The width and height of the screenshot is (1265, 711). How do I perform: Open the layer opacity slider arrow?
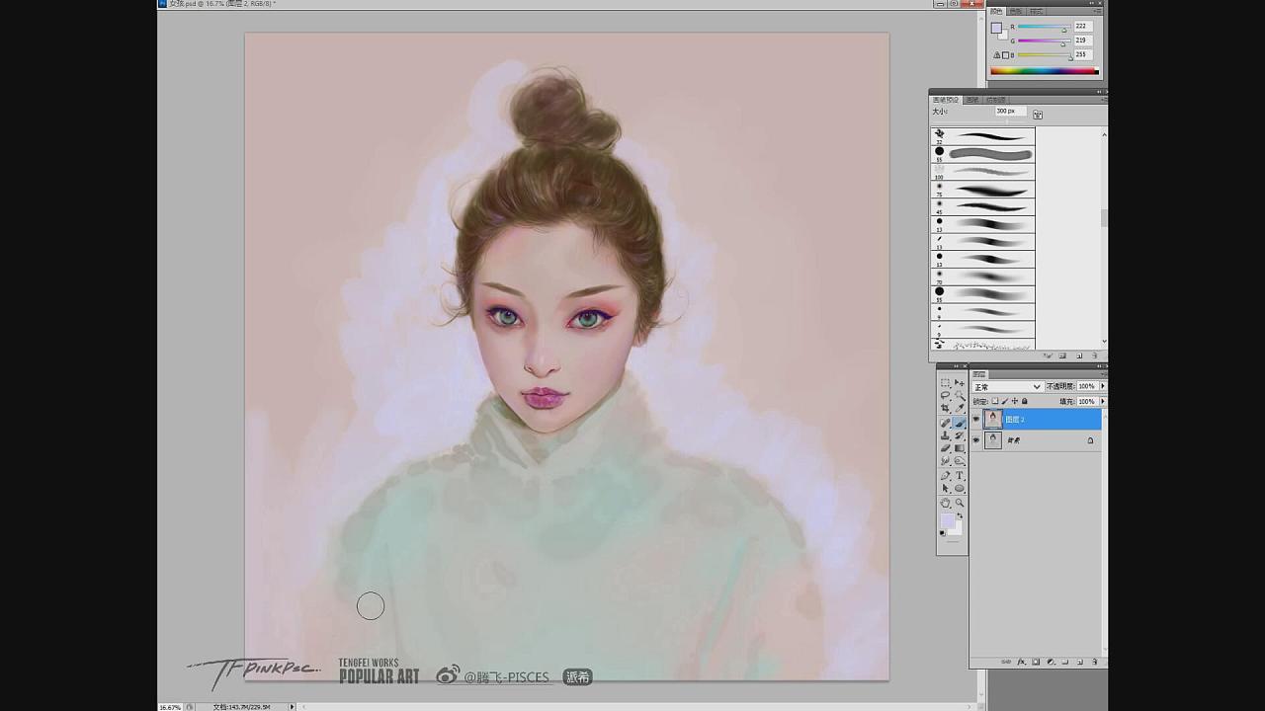[1103, 386]
